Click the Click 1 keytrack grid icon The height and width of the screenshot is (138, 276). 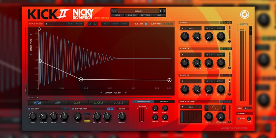221,22
